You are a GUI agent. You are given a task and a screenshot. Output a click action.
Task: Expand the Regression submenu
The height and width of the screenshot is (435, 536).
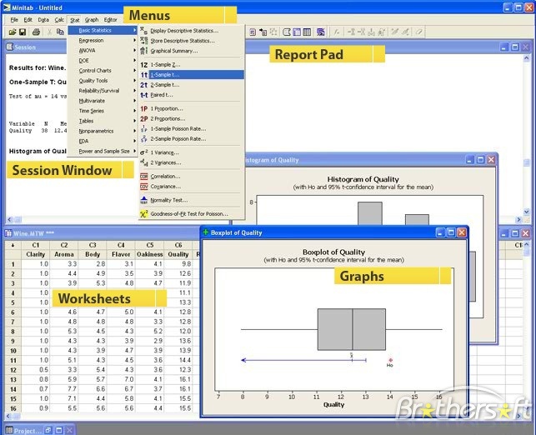pos(103,40)
